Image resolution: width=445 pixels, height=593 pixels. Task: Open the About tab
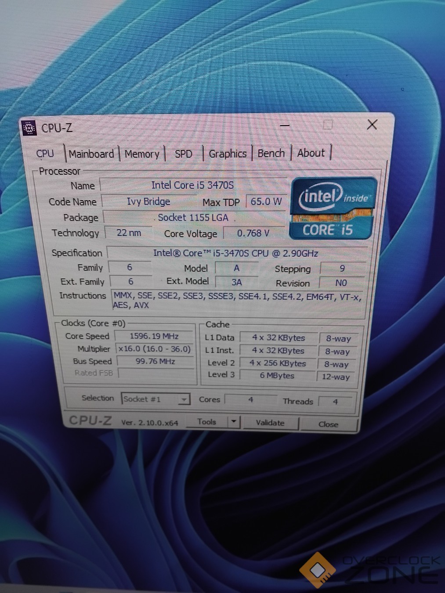click(311, 153)
